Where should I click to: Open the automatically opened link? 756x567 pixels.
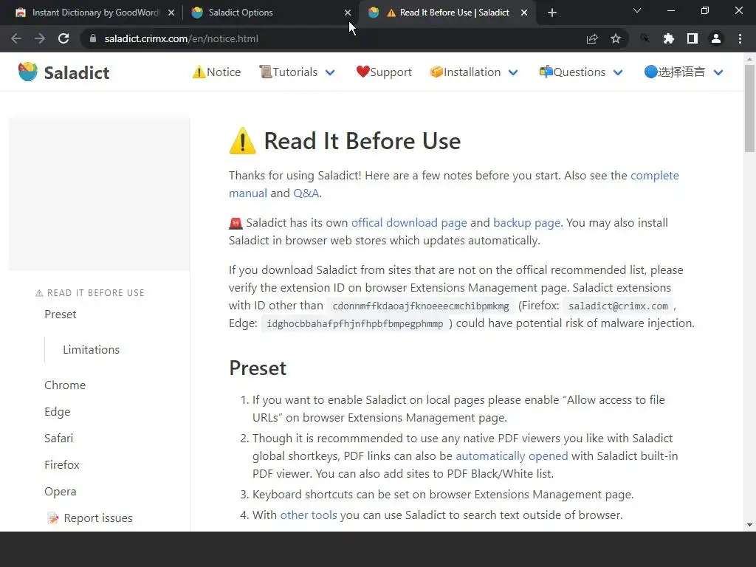point(512,456)
